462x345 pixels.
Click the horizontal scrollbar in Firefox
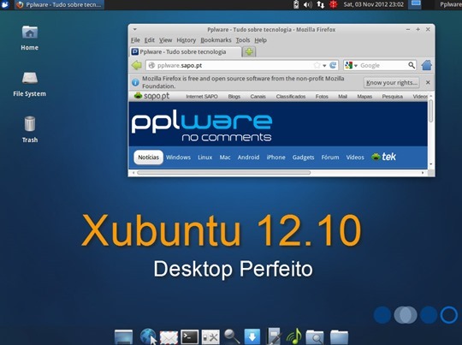click(224, 173)
